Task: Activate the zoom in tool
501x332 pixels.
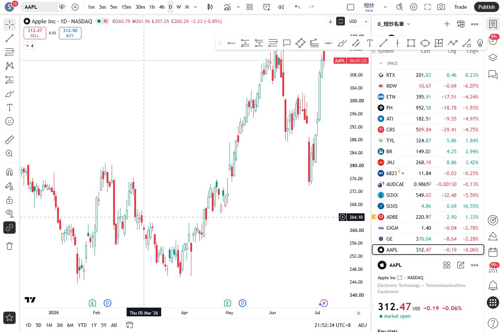Action: coord(9,153)
